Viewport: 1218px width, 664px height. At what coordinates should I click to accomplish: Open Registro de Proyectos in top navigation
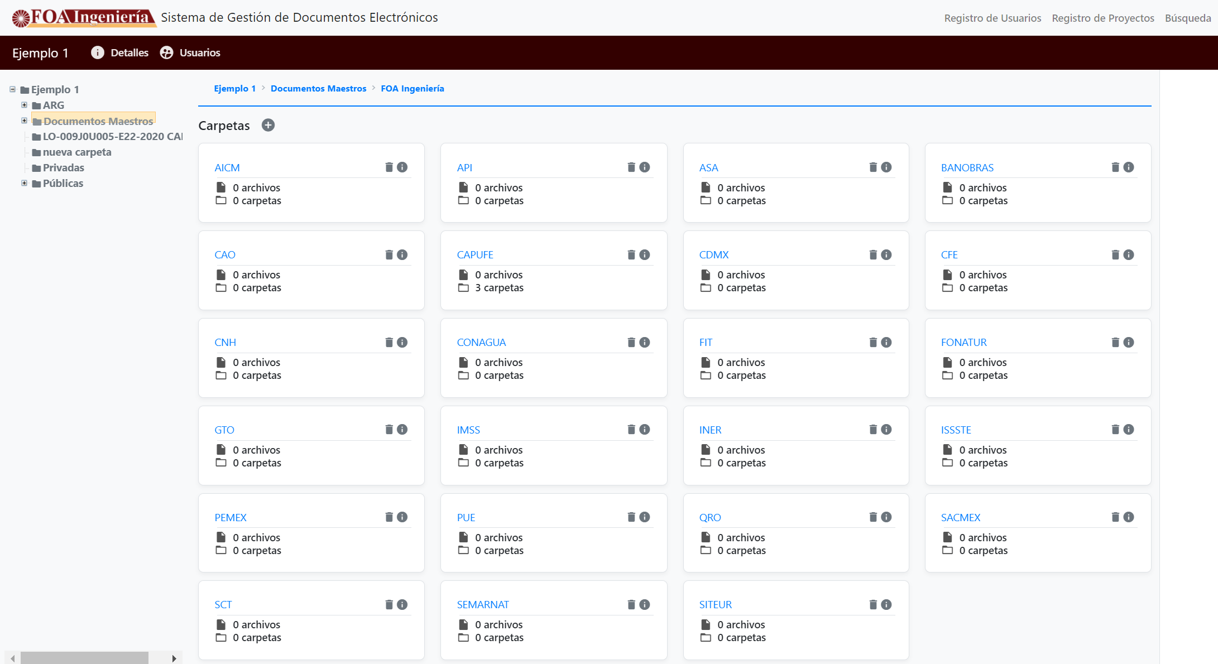click(x=1103, y=18)
